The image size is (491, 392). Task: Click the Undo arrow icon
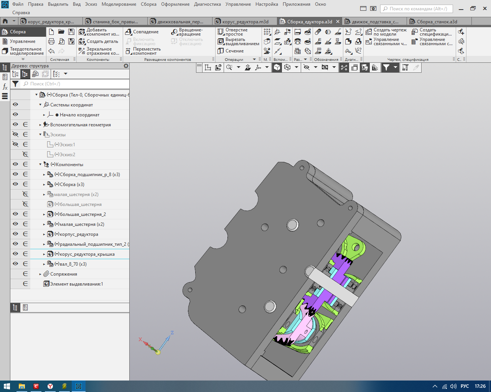click(52, 51)
